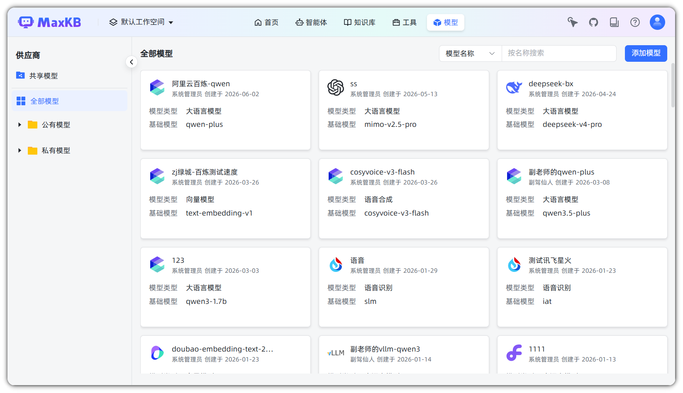Click the Aliyun Bailian icon on 阿里云百炼-qwen
Image resolution: width=683 pixels, height=393 pixels.
tap(157, 87)
